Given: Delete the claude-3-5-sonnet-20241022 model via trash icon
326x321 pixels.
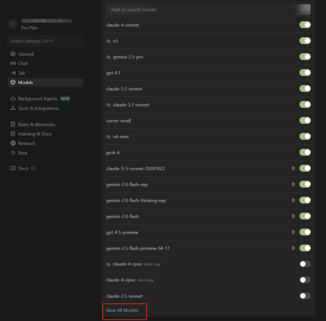Looking at the screenshot, I should pyautogui.click(x=293, y=168).
